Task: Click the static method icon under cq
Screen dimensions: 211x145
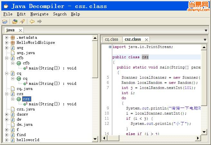Action: click(x=25, y=84)
